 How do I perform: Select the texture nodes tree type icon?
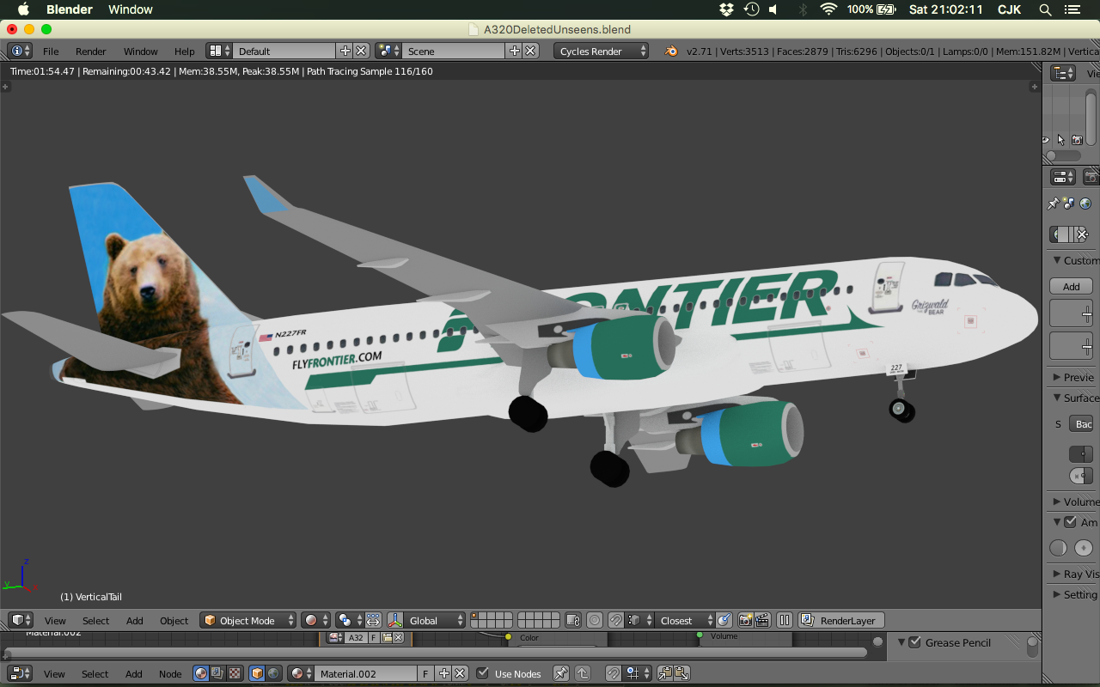click(x=235, y=674)
